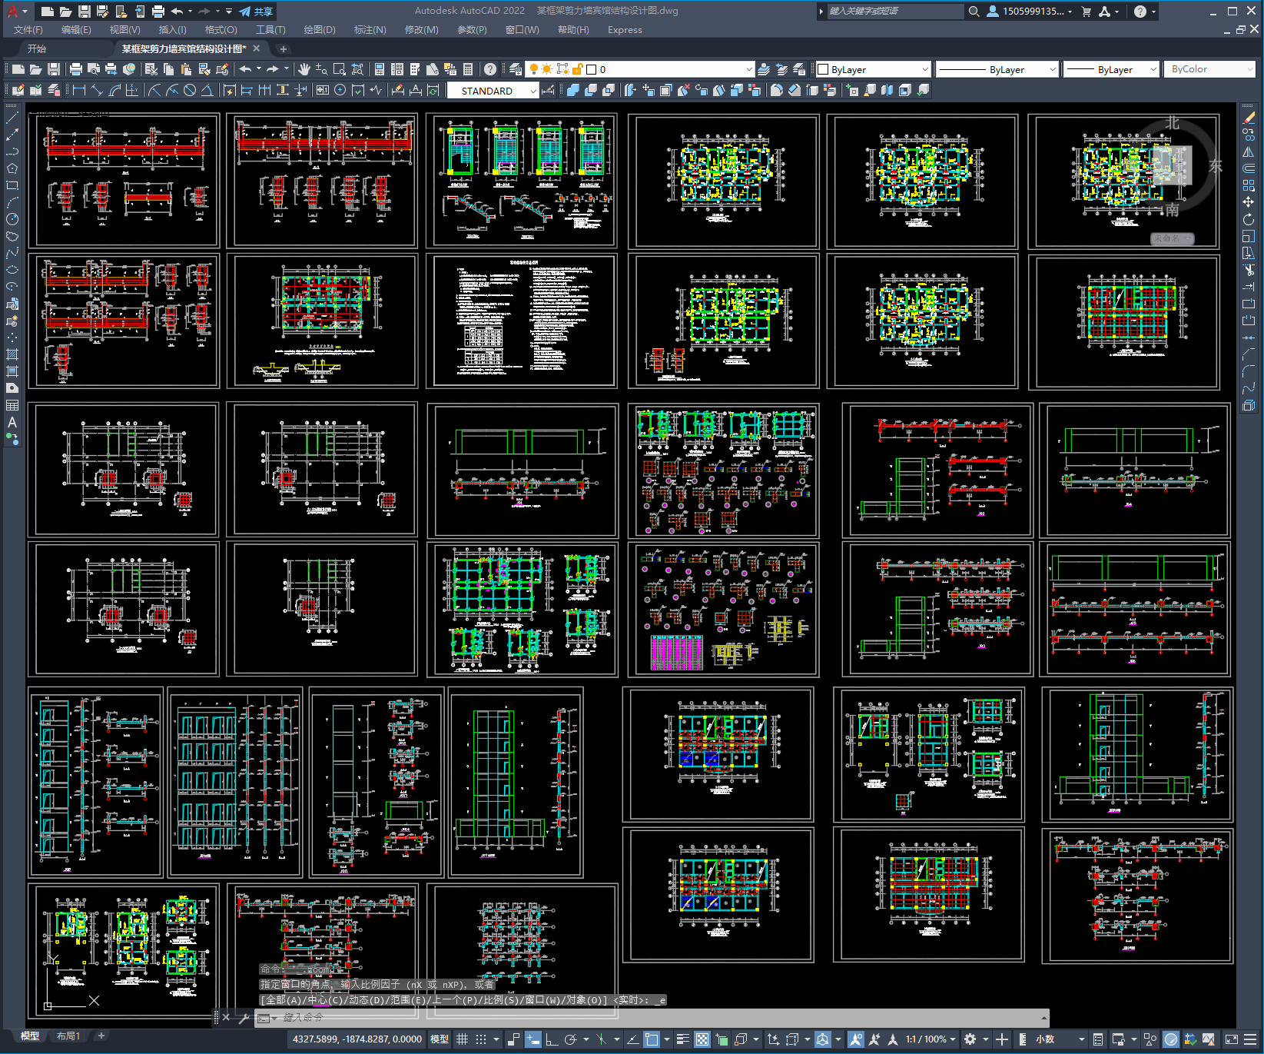
Task: Open the 绘图(D) menu
Action: tap(319, 30)
